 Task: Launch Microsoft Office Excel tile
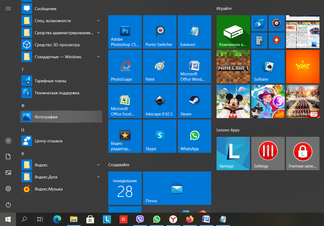[125, 101]
